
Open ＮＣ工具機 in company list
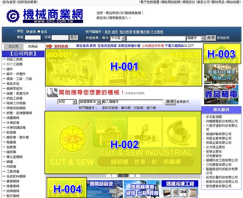14,64
